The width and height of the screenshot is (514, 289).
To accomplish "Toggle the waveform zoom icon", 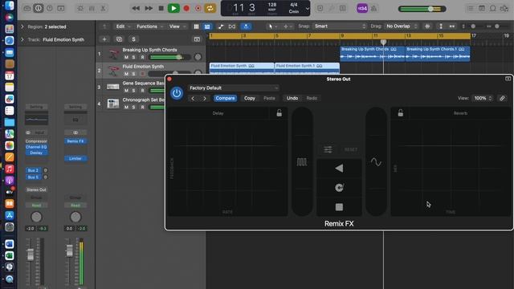I will [x=427, y=26].
